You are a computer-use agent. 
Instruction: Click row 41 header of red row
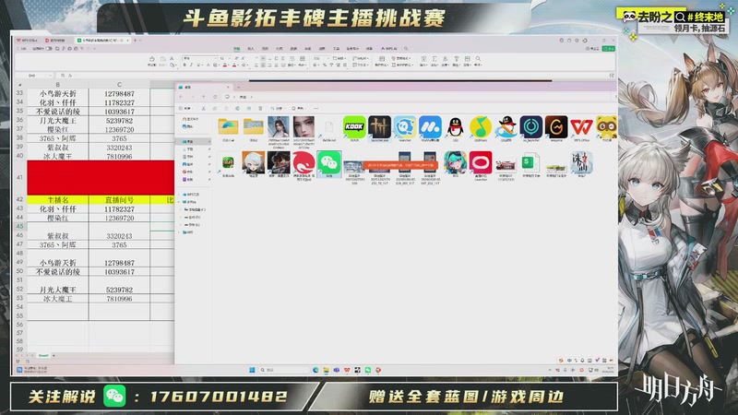[x=19, y=176]
